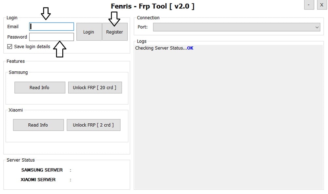Image resolution: width=328 pixels, height=194 pixels.
Task: Click the down arrow above the Email field
Action: (x=46, y=14)
